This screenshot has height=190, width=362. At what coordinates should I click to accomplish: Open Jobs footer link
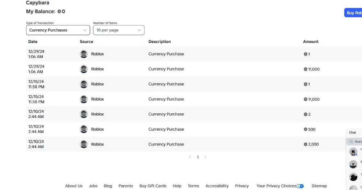pos(93,186)
